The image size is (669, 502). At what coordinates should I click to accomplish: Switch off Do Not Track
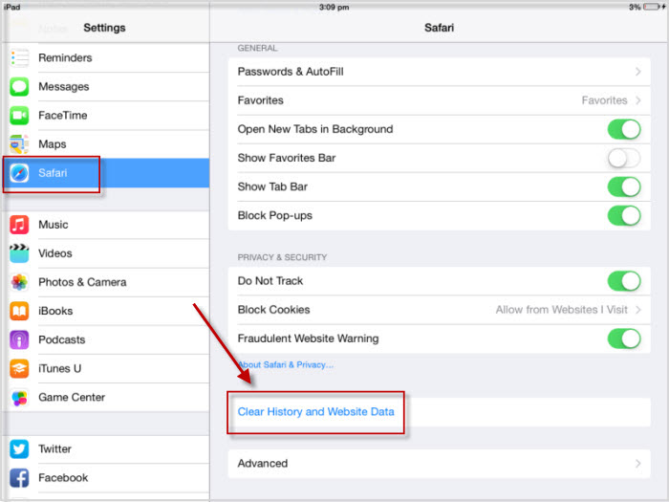pyautogui.click(x=624, y=281)
